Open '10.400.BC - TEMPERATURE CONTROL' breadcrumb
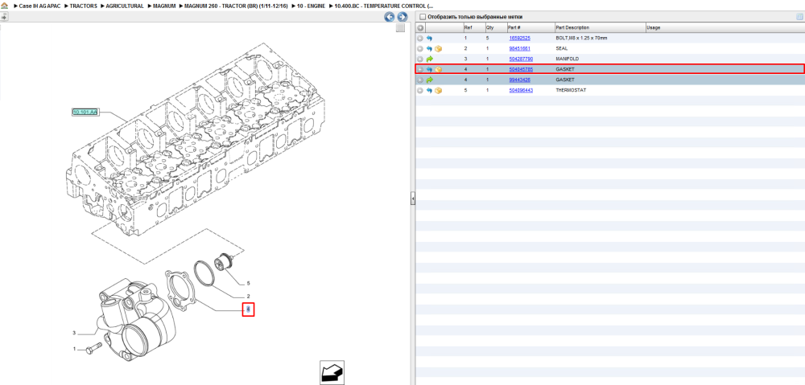 [383, 6]
